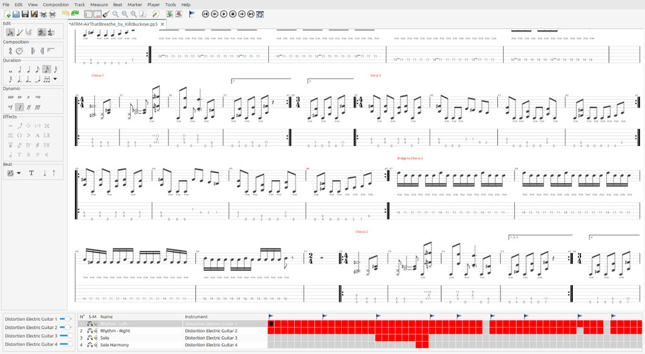Open the chord dropdown arrow in Beat
Viewport: 645px width, 354px height.
pyautogui.click(x=19, y=173)
